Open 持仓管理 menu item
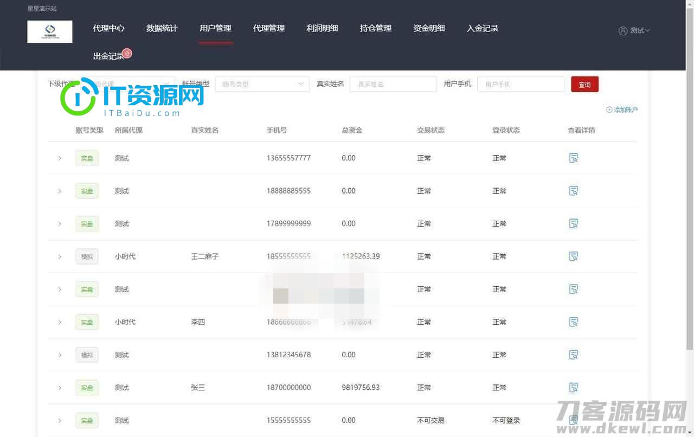The image size is (694, 437). pos(376,28)
